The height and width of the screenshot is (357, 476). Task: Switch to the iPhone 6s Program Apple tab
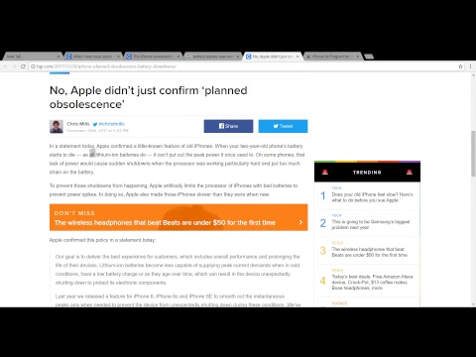[331, 57]
